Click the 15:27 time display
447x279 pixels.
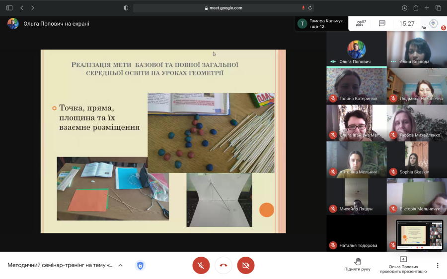tap(407, 24)
